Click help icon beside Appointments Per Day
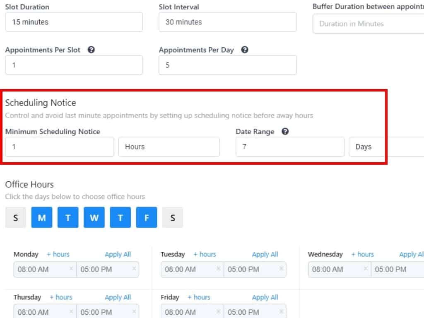424x318 pixels. pos(245,50)
